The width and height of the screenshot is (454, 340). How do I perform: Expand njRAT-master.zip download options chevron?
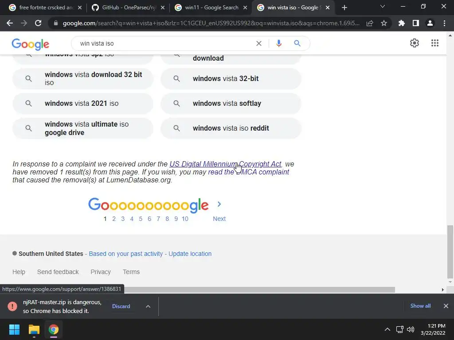pyautogui.click(x=148, y=306)
